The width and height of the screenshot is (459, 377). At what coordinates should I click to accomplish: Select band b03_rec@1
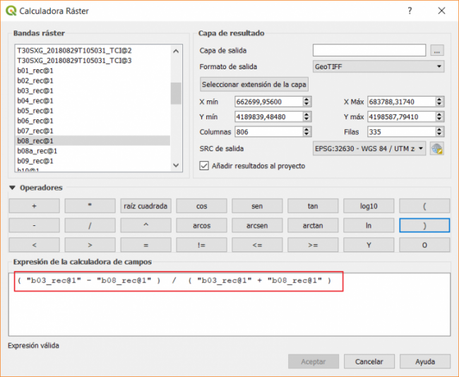[x=93, y=91]
